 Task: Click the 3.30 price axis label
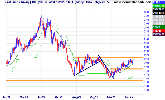[147, 12]
